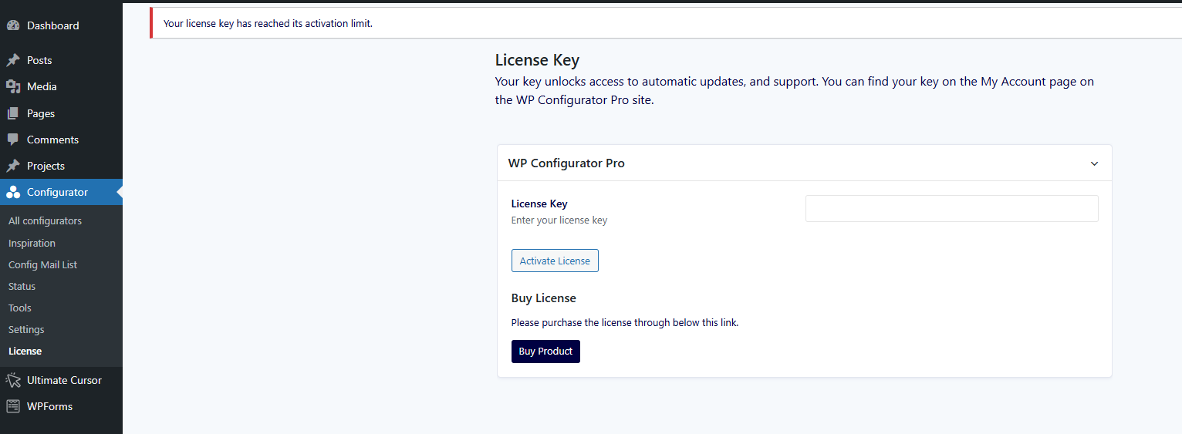Collapse the WP Configurator Pro panel chevron
Image resolution: width=1182 pixels, height=434 pixels.
(1094, 163)
